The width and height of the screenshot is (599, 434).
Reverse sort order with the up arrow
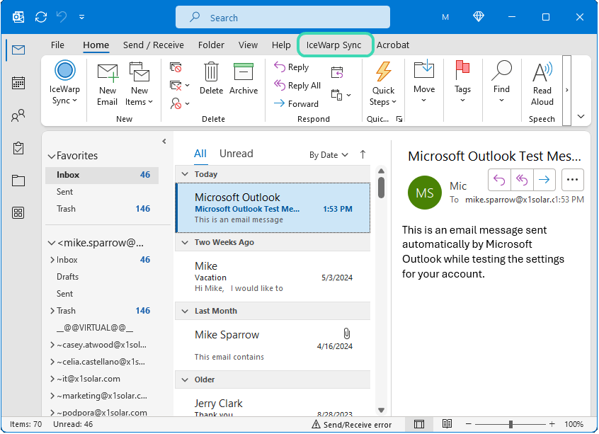tap(363, 154)
